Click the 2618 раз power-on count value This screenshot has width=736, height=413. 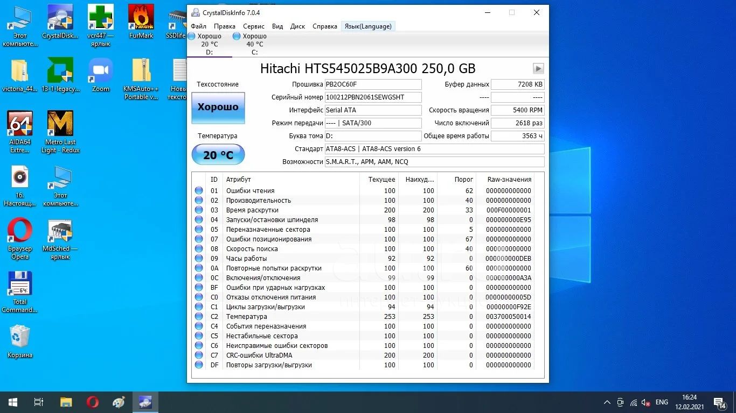click(518, 123)
